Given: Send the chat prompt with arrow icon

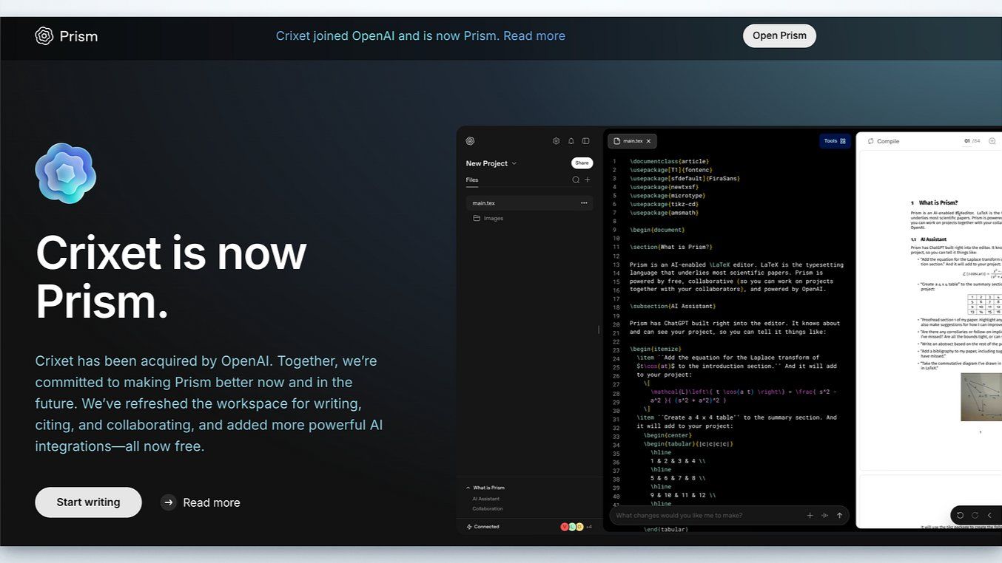Looking at the screenshot, I should [x=839, y=516].
